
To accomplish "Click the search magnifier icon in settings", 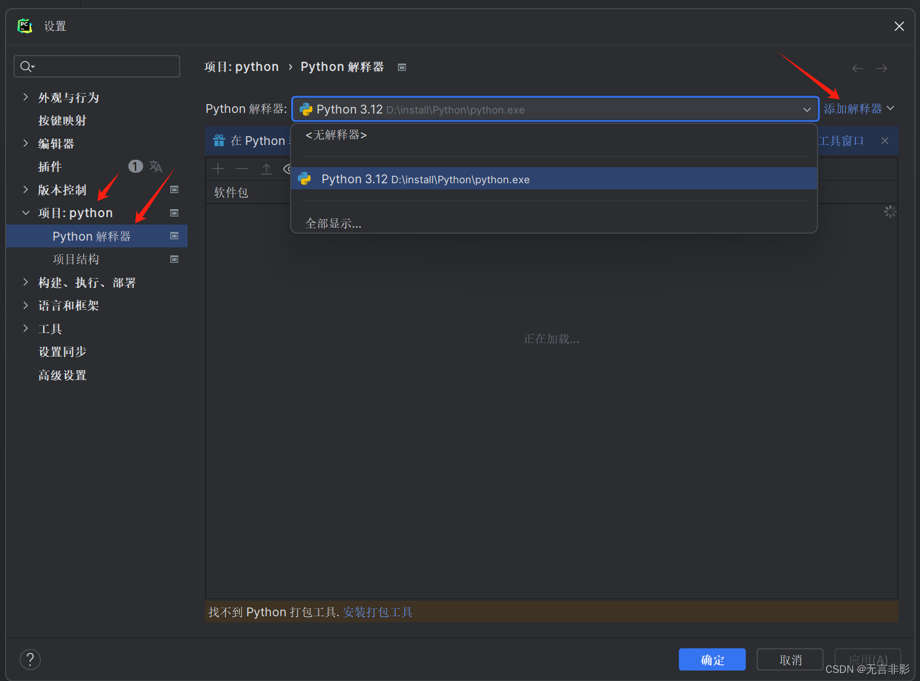I will pyautogui.click(x=26, y=66).
